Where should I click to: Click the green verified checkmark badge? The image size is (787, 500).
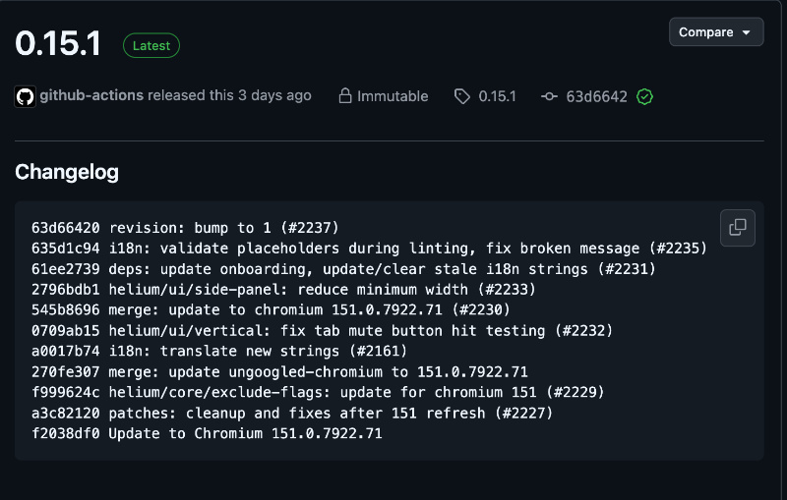coord(644,96)
